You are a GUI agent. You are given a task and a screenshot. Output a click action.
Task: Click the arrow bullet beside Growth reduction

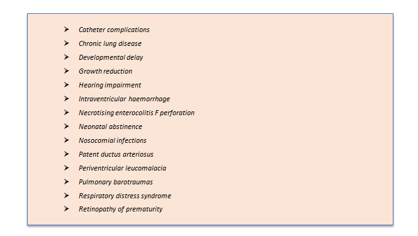tap(66, 71)
